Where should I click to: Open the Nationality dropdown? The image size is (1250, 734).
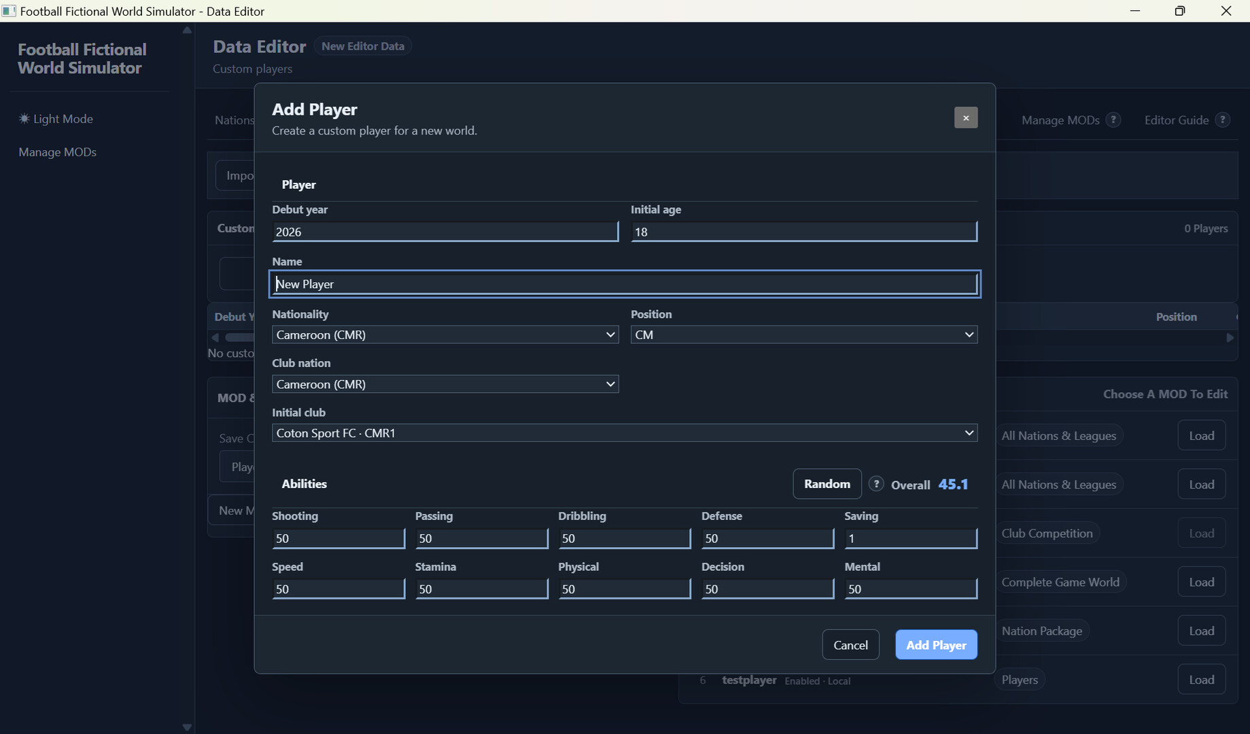pyautogui.click(x=445, y=334)
